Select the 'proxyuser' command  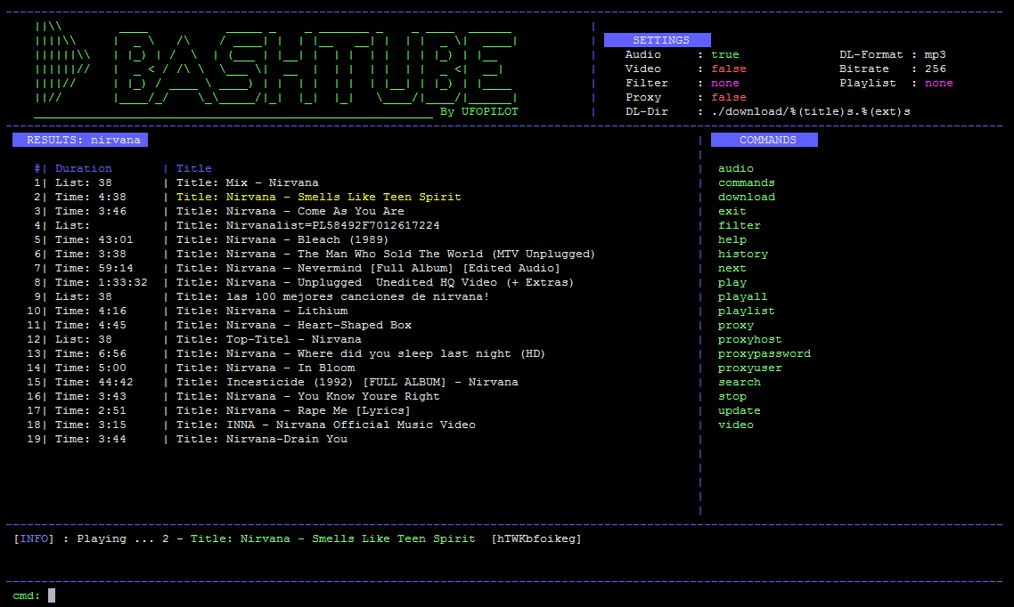(x=749, y=368)
